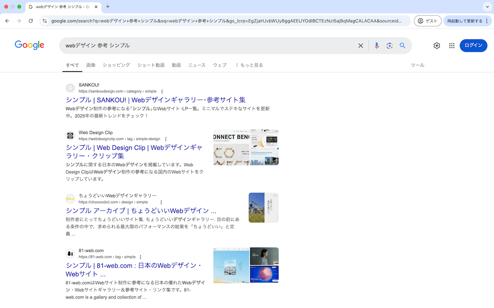Open the シンプル | 81-web.com result link
494x308 pixels.
click(134, 269)
